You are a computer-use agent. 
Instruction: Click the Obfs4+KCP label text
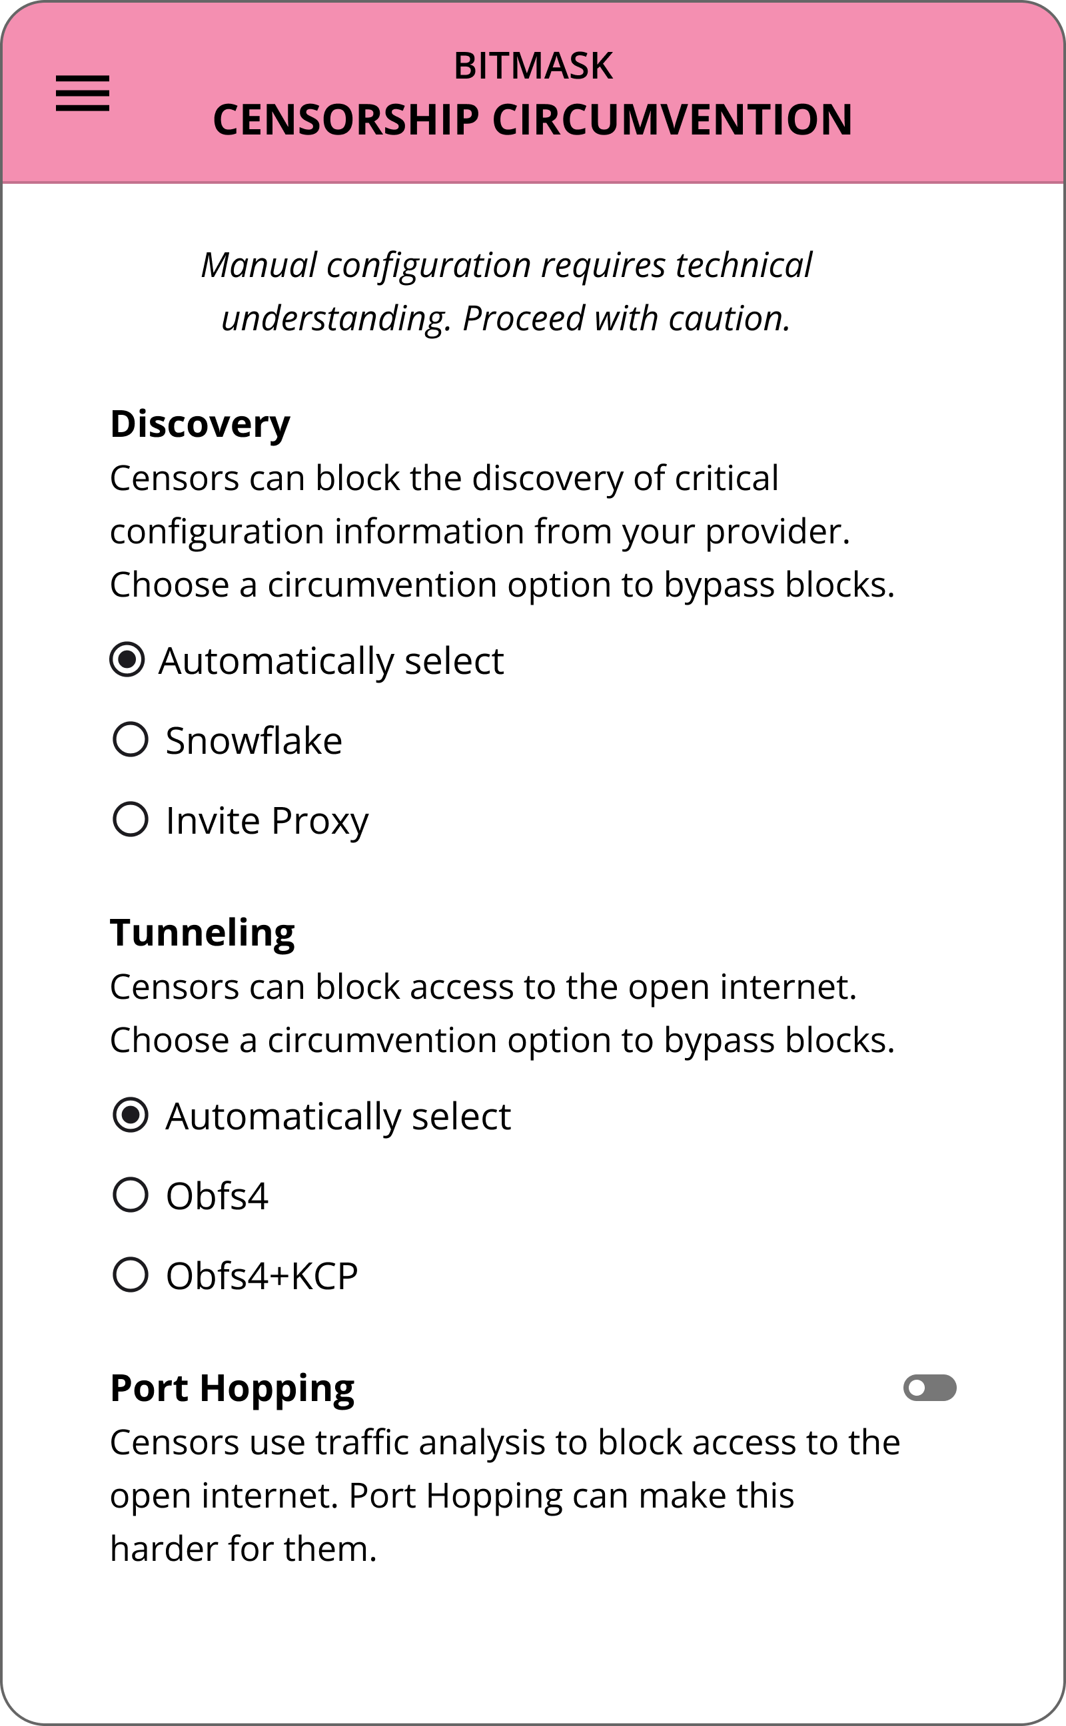pyautogui.click(x=262, y=1276)
